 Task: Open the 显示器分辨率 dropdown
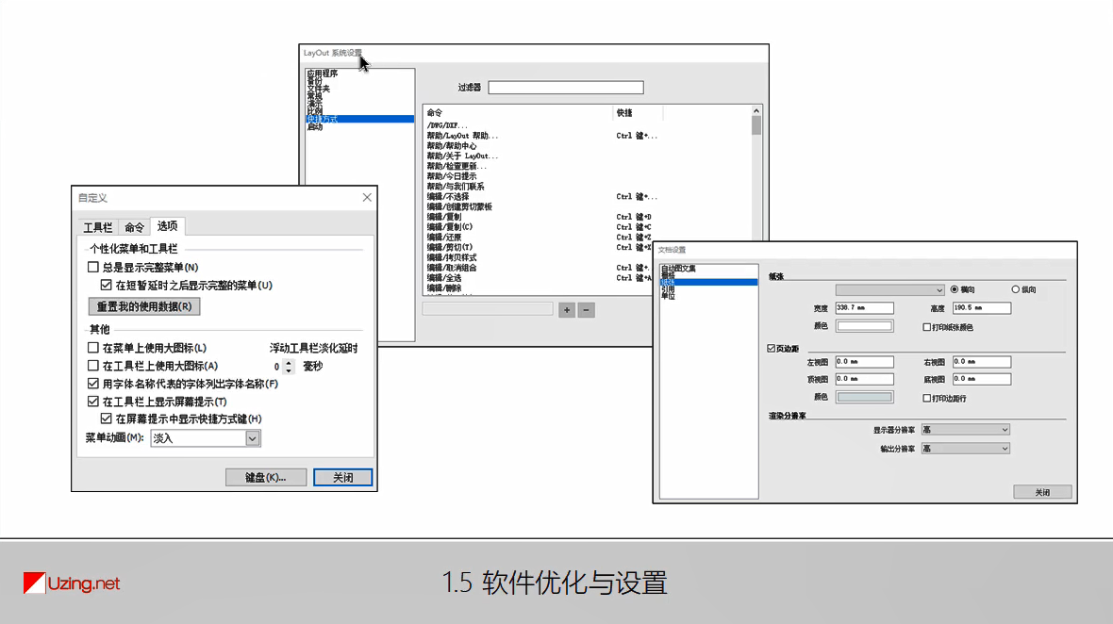(x=965, y=429)
